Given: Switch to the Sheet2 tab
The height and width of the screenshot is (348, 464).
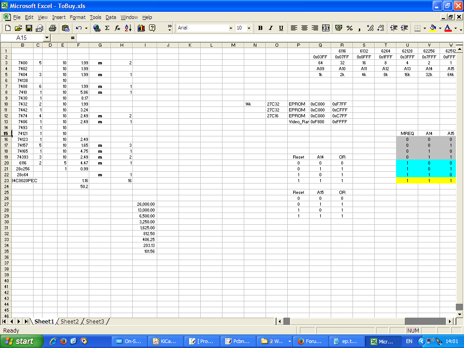Looking at the screenshot, I should [70, 321].
